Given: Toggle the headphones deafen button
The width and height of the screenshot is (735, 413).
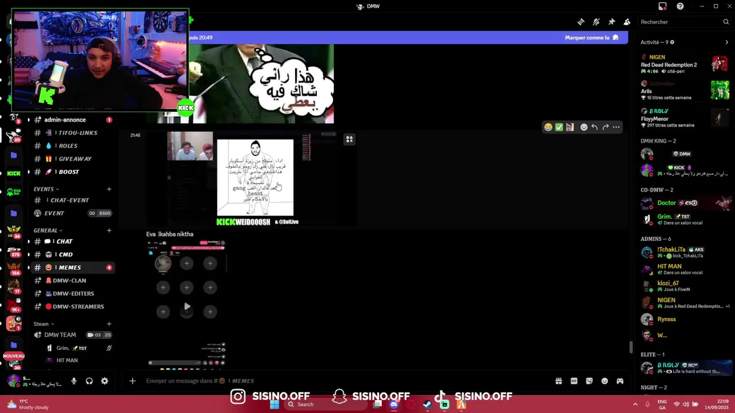Looking at the screenshot, I should (x=89, y=381).
